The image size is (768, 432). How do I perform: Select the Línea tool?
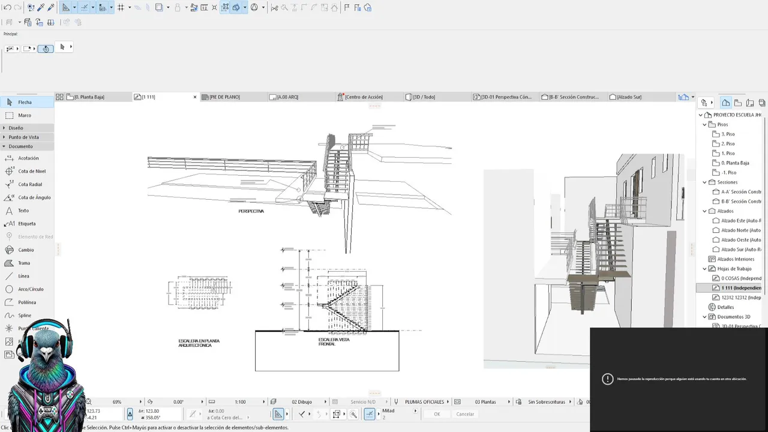click(27, 277)
